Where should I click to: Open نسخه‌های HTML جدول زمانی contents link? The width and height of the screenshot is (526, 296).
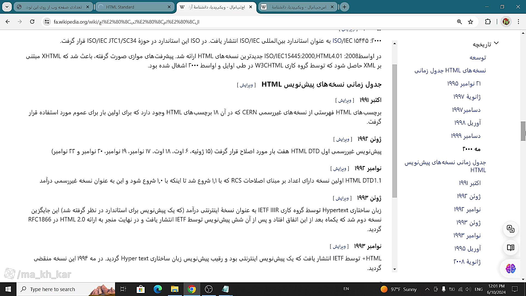(450, 70)
